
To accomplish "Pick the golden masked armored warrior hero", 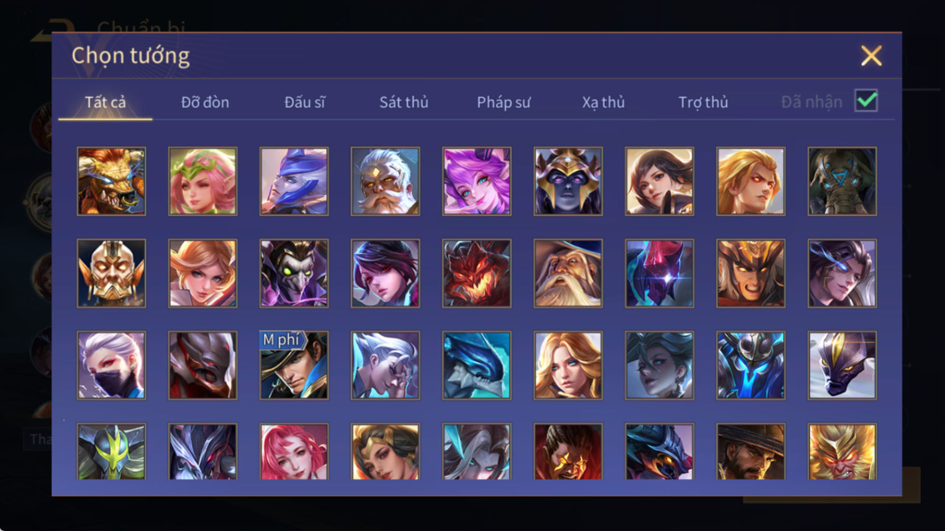I will pyautogui.click(x=111, y=273).
